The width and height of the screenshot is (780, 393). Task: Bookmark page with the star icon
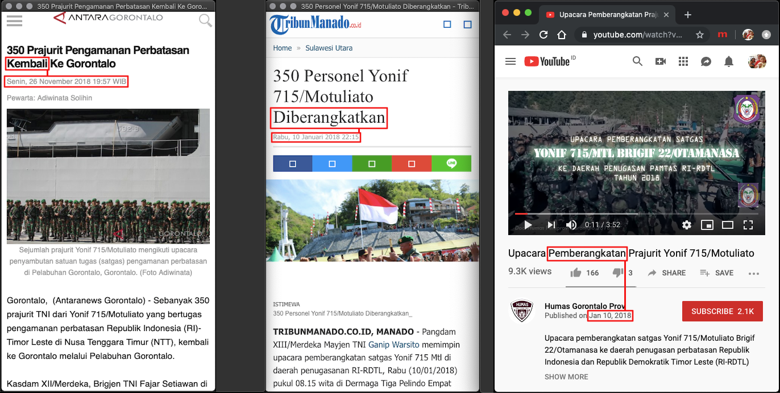coord(700,35)
